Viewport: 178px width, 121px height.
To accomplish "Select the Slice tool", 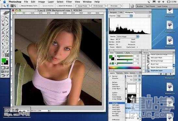I will click(7, 25).
